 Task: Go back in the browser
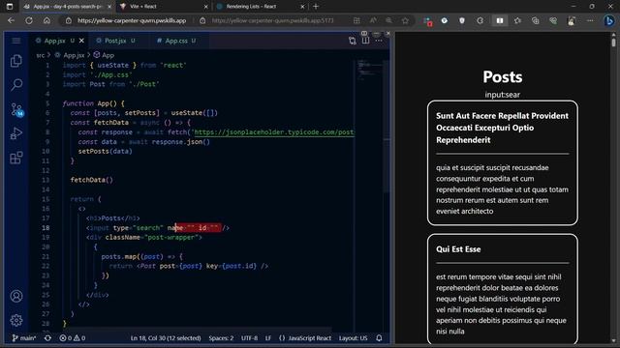coord(11,20)
